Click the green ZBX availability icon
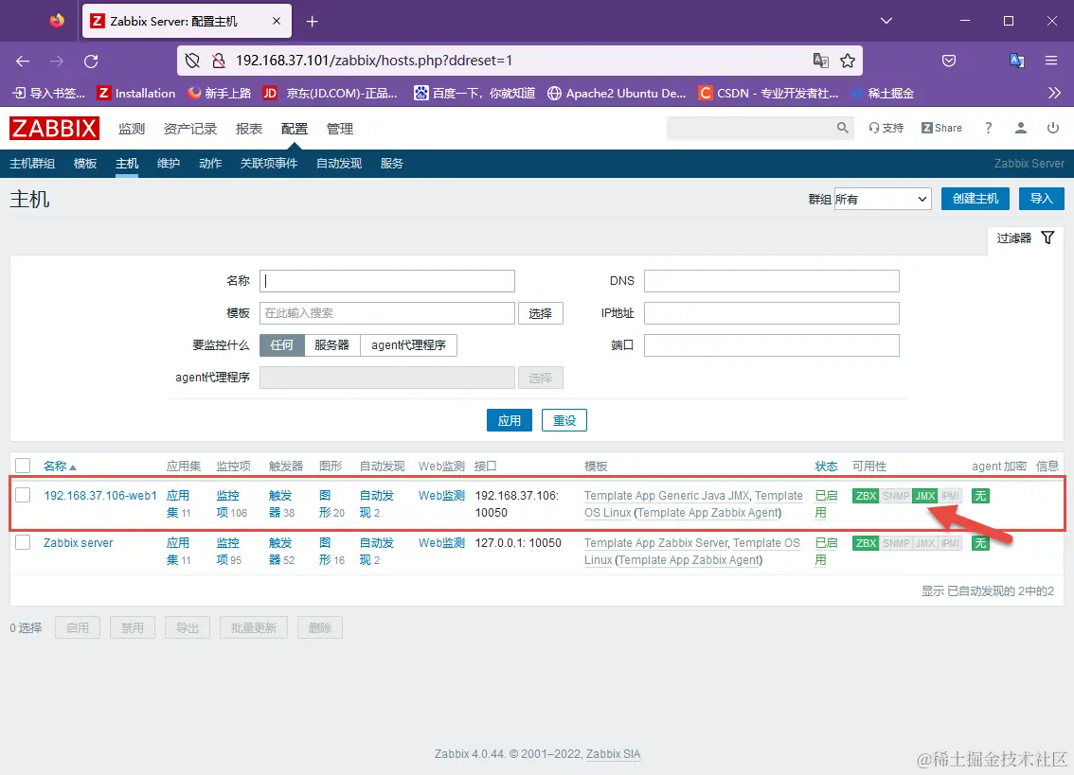Screen dimensions: 1074x775 pos(865,494)
